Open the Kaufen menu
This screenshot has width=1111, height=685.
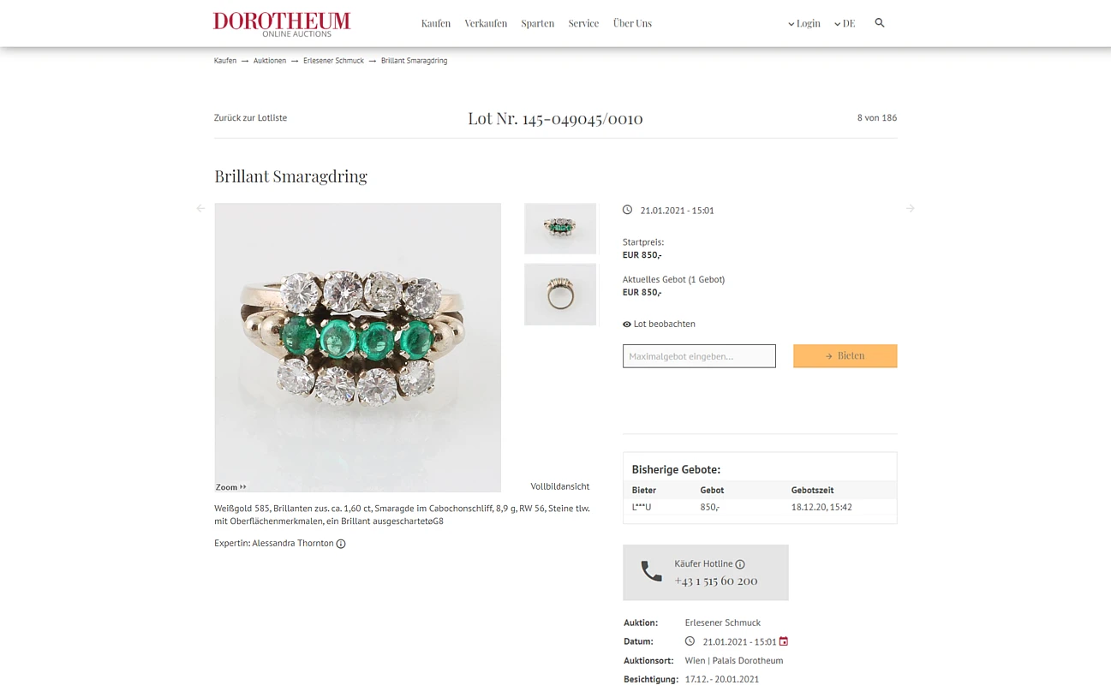435,24
